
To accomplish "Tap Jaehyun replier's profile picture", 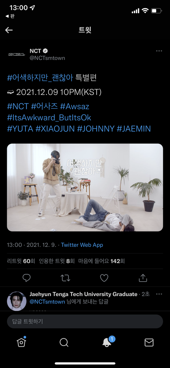I will [17, 301].
